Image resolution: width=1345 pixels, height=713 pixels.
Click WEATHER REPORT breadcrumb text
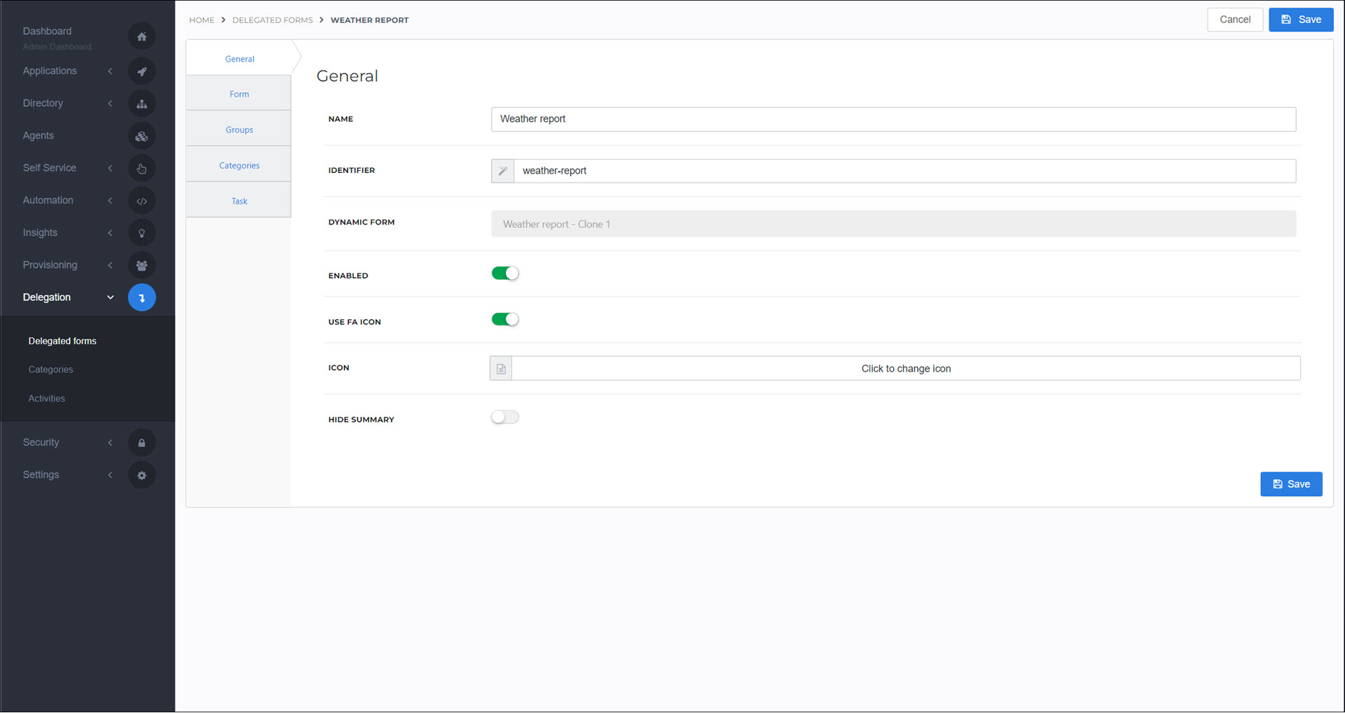pos(369,20)
